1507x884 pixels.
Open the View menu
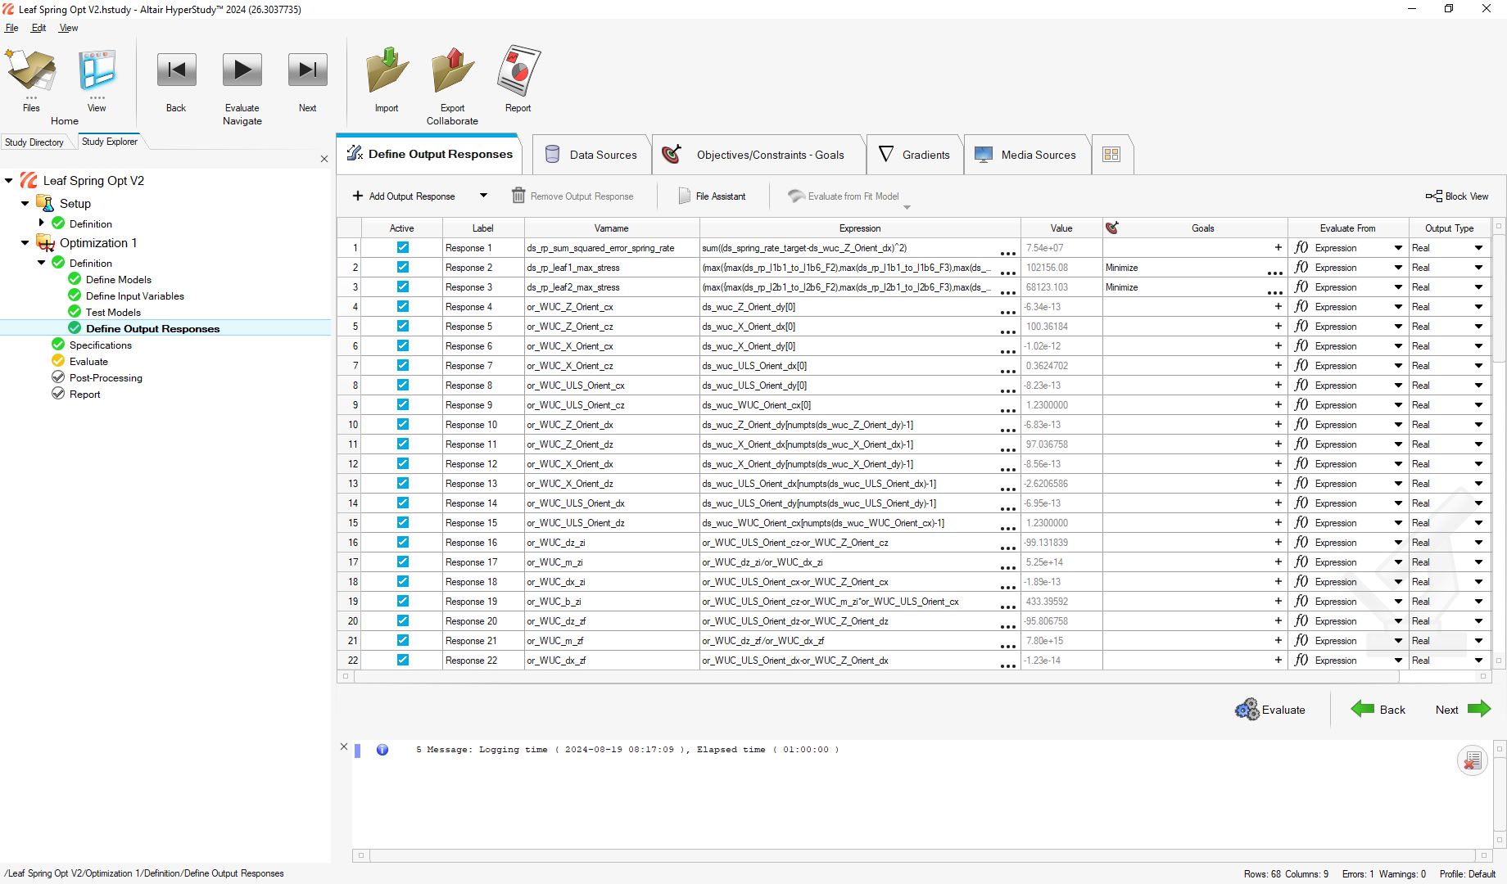point(69,28)
